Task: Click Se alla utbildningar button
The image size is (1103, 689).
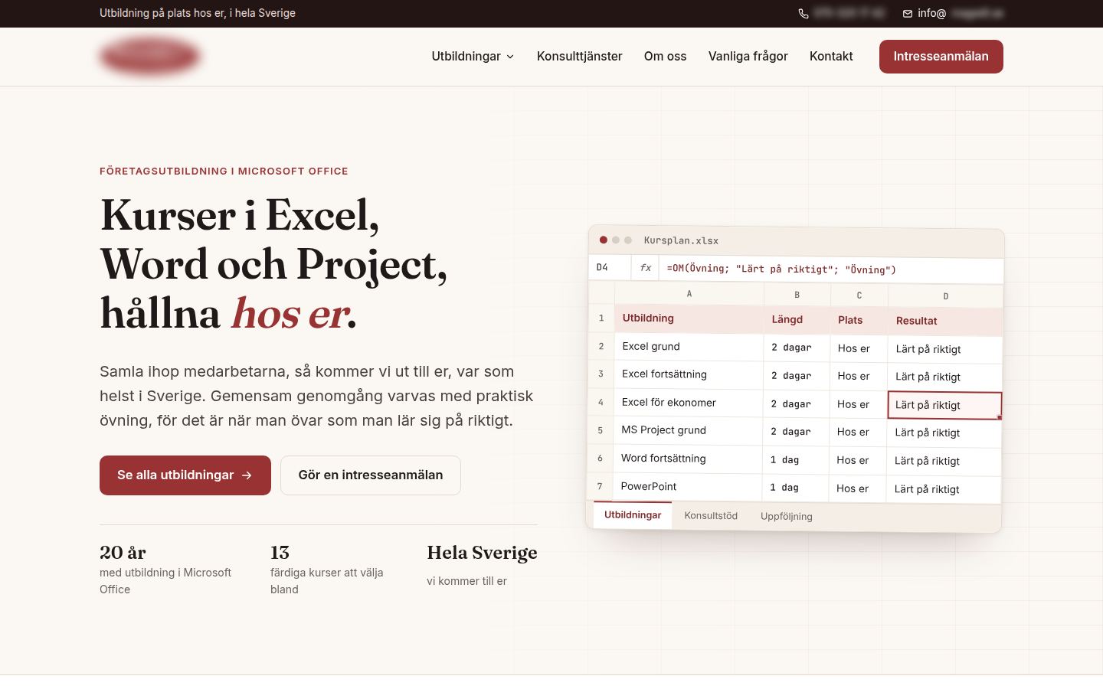Action: point(185,475)
